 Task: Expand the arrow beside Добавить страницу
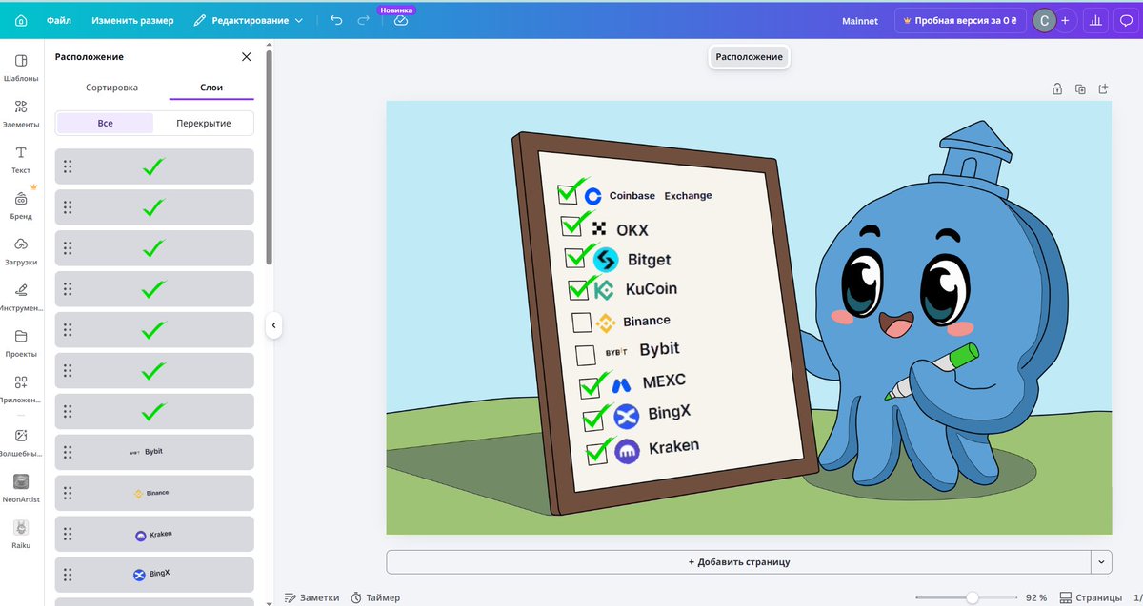click(x=1102, y=561)
